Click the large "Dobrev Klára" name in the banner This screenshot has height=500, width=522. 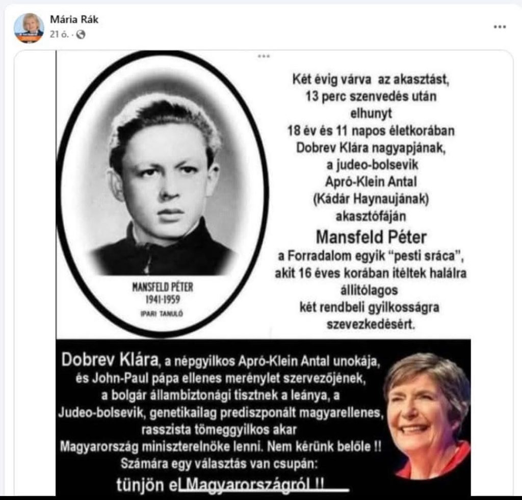(x=110, y=359)
